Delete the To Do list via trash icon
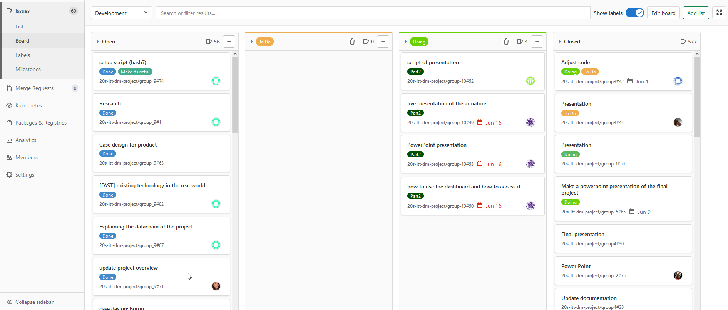The width and height of the screenshot is (728, 310). pos(352,42)
